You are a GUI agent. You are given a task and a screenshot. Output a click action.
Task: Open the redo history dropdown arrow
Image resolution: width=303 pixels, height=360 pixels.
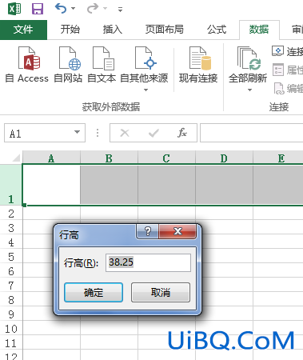(105, 9)
